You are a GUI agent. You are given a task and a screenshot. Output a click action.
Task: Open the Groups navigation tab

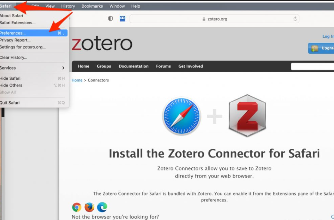click(x=104, y=66)
